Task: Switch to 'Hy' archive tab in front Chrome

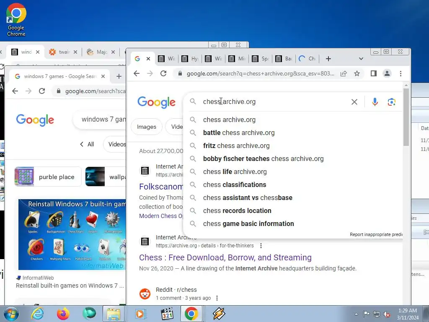Action: click(x=190, y=59)
